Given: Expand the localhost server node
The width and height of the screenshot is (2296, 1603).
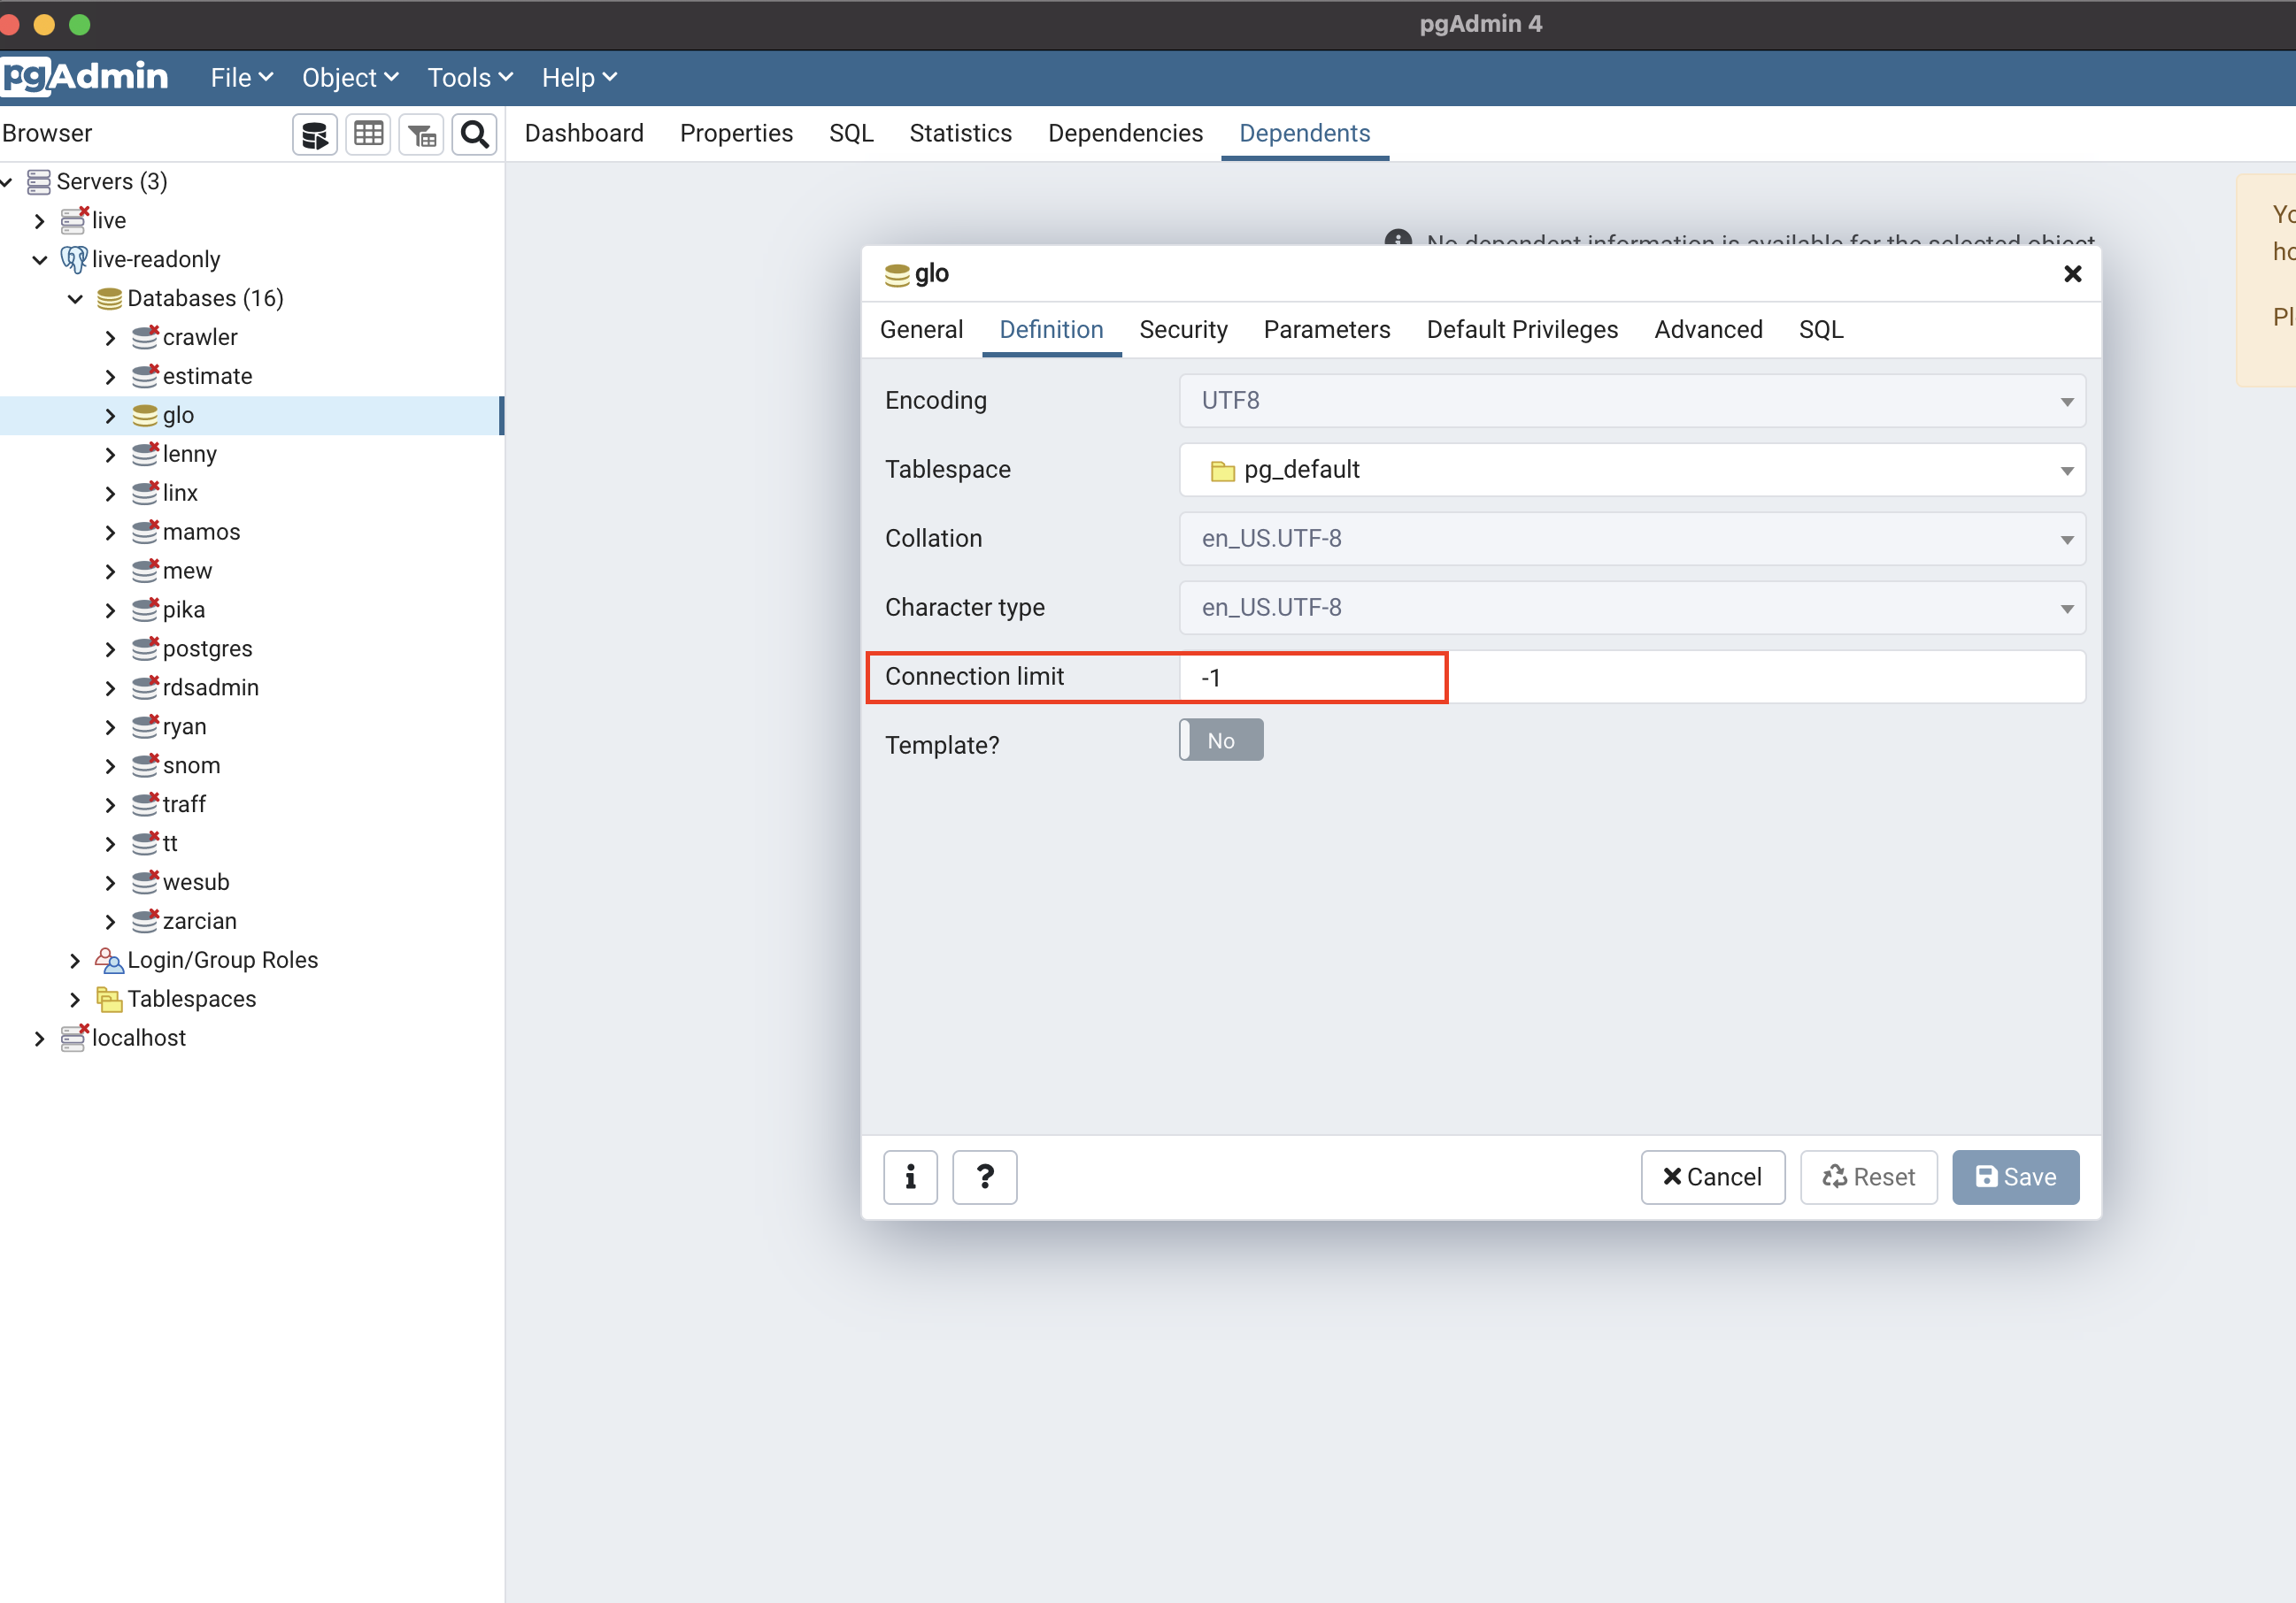Looking at the screenshot, I should [39, 1039].
